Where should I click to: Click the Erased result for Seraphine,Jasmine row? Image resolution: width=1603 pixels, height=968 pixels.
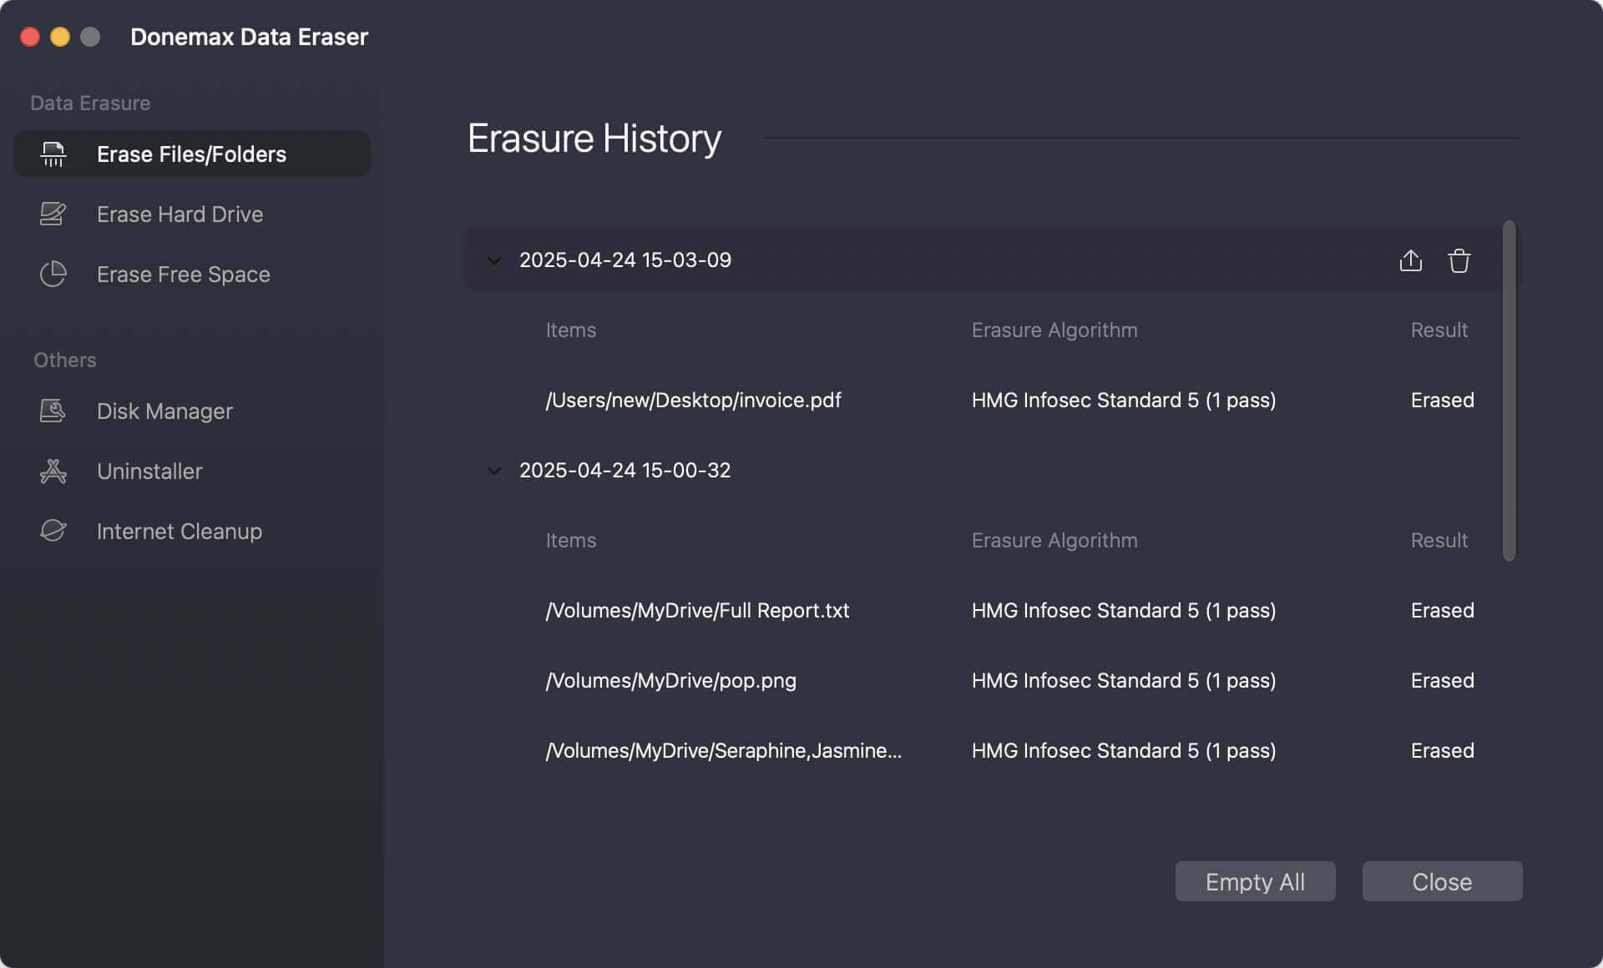coord(1443,751)
